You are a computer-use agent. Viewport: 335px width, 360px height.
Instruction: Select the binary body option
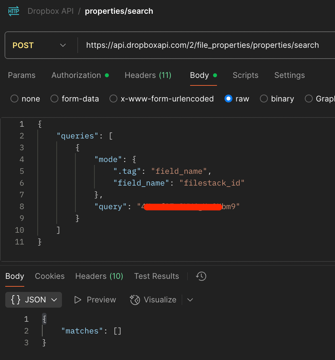[x=264, y=99]
